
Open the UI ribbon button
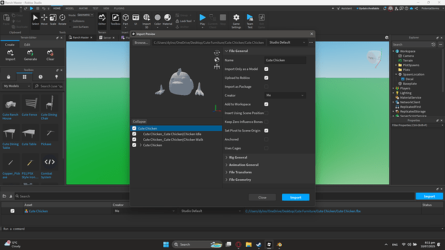click(135, 20)
